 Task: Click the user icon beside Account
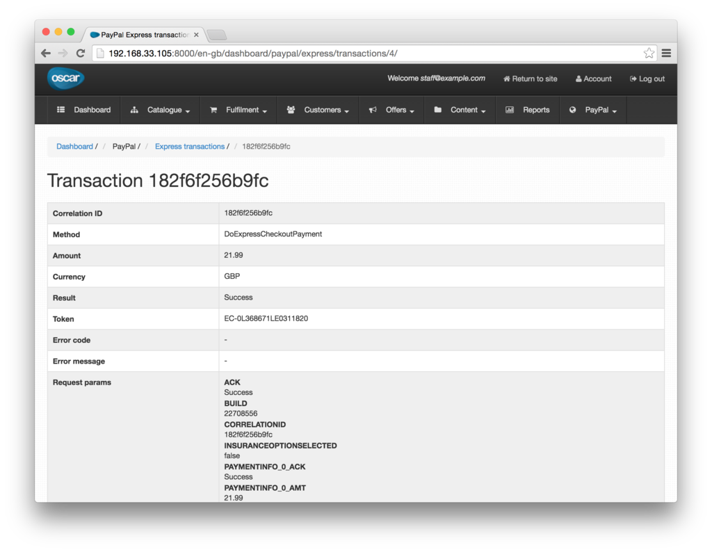578,79
